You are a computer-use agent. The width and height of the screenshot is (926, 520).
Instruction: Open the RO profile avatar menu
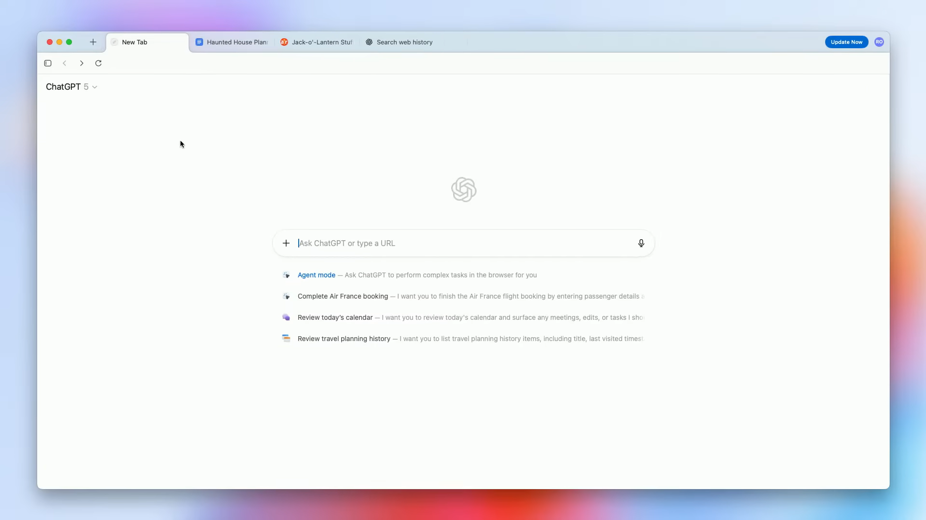pyautogui.click(x=879, y=42)
